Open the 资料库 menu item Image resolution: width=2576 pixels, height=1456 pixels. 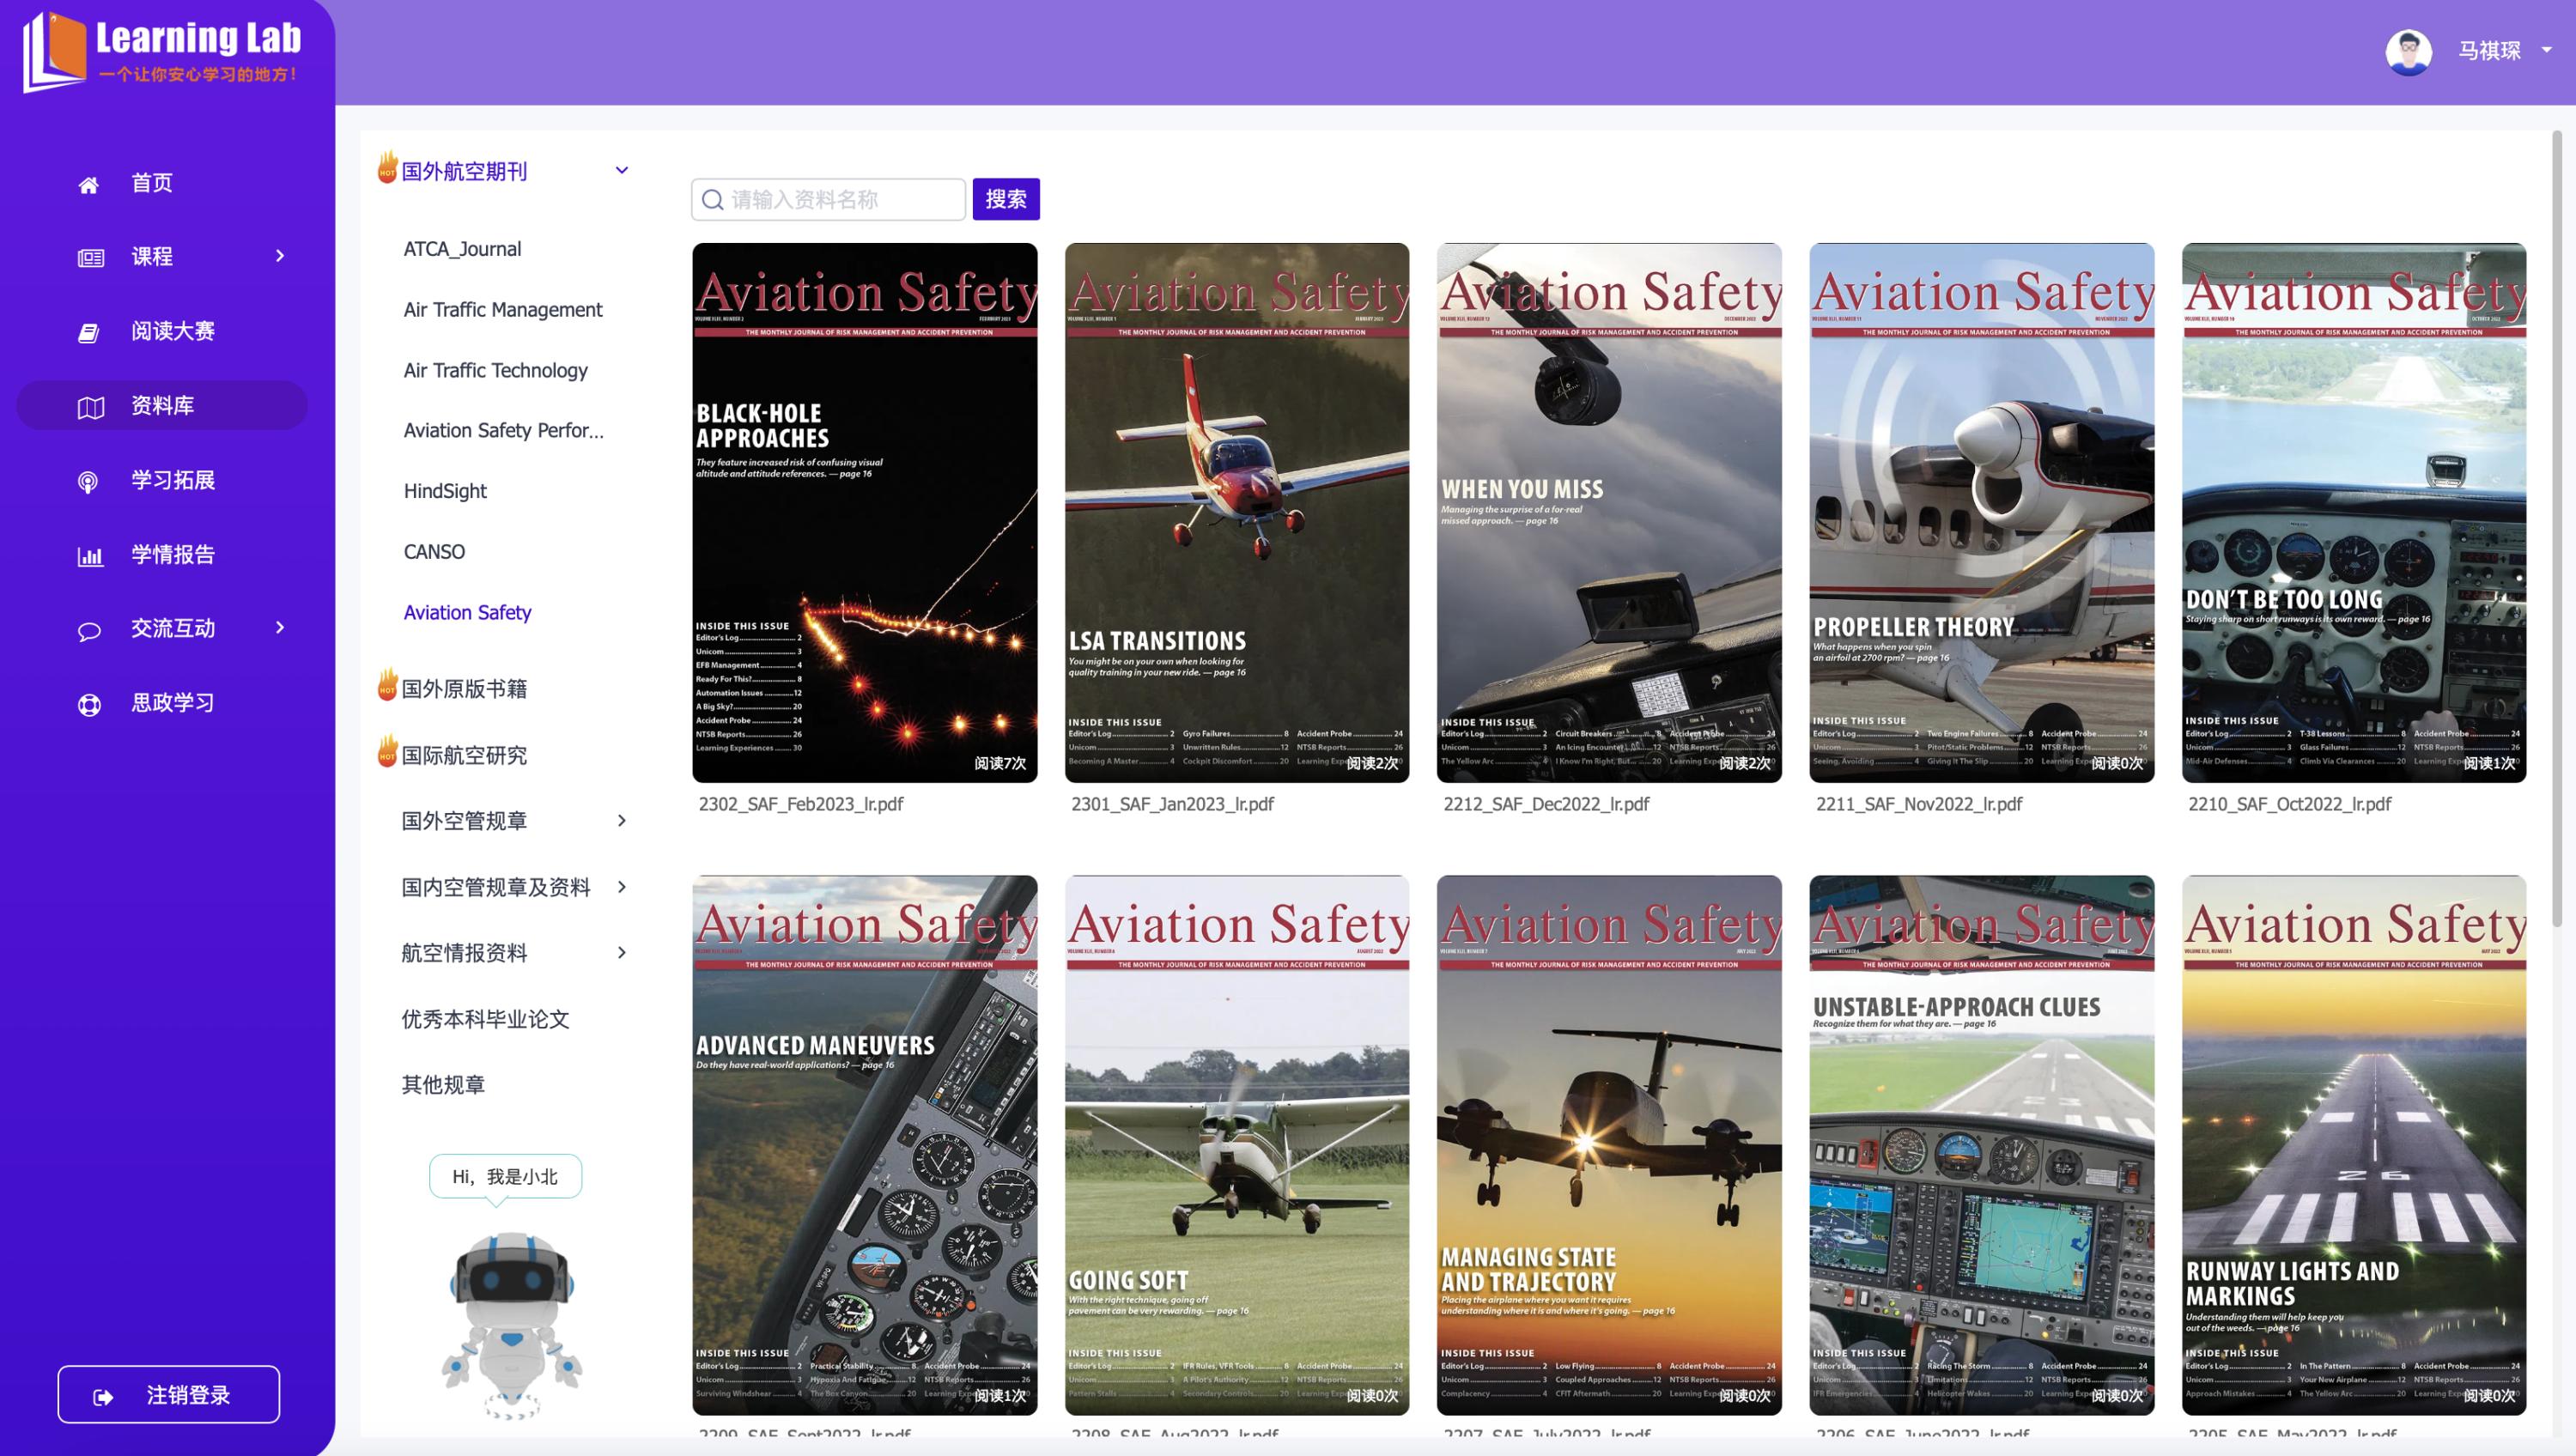click(x=162, y=405)
